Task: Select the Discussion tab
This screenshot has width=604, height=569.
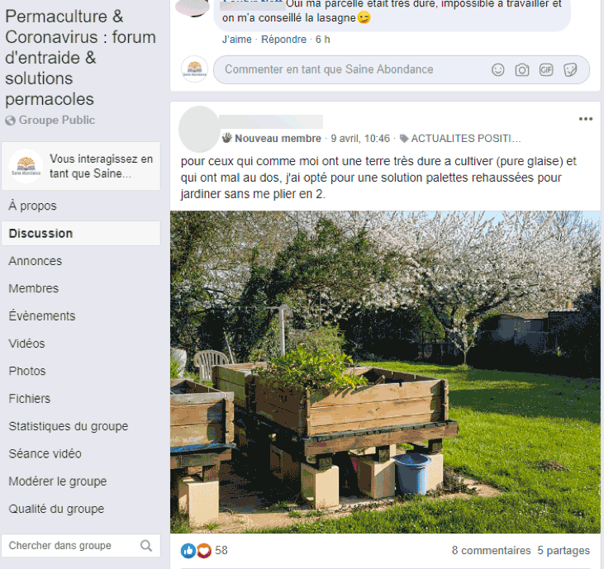Action: coord(81,233)
